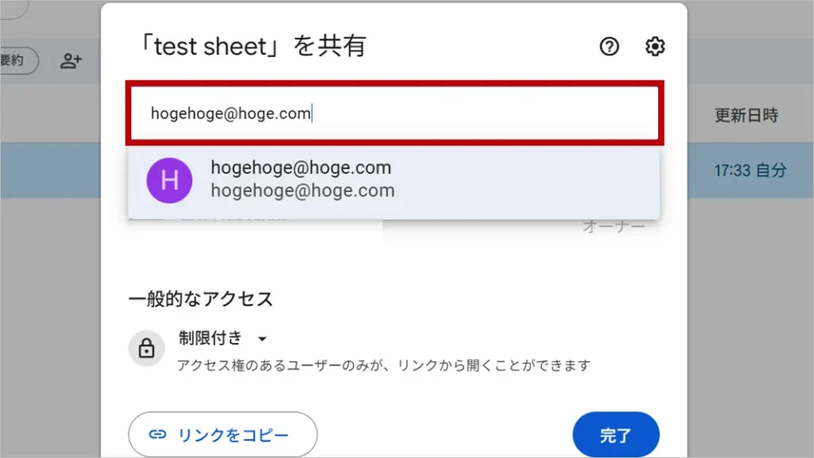Click the arrow next to 制限付き
Image resolution: width=814 pixels, height=458 pixels.
pos(262,340)
